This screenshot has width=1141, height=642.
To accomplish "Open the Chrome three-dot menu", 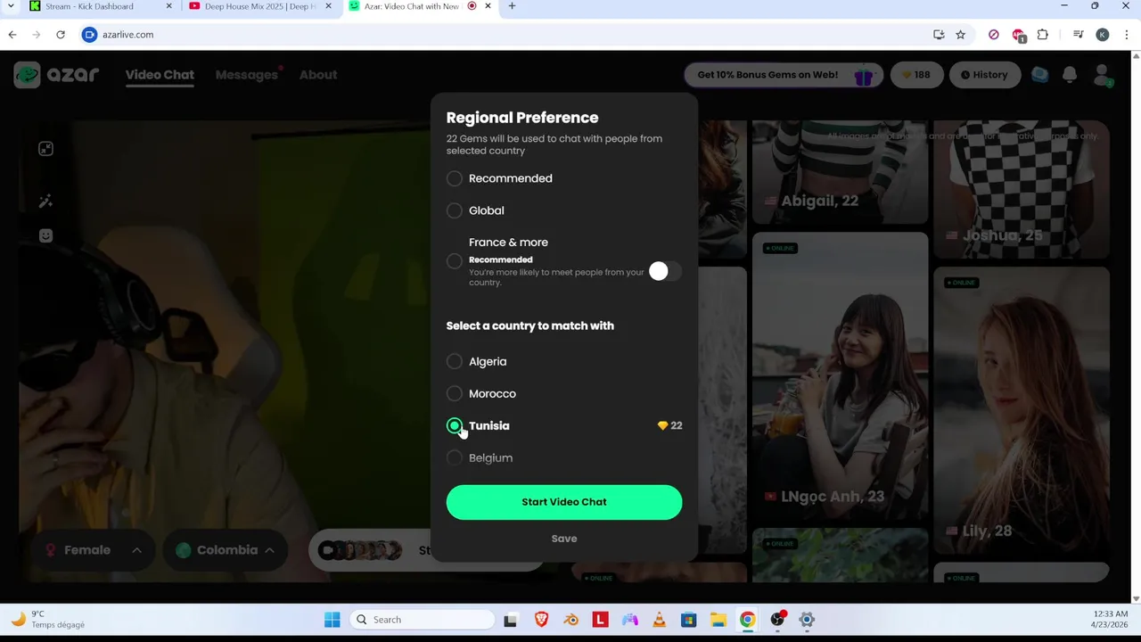I will point(1127,35).
